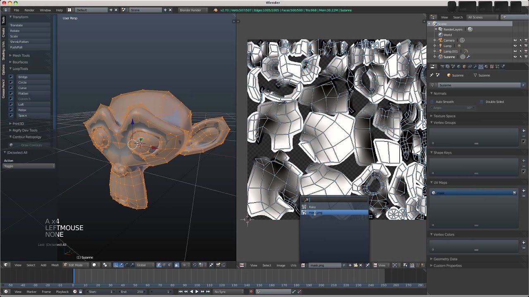The height and width of the screenshot is (297, 529).
Task: Jump to the timeline's last frame
Action: point(208,292)
